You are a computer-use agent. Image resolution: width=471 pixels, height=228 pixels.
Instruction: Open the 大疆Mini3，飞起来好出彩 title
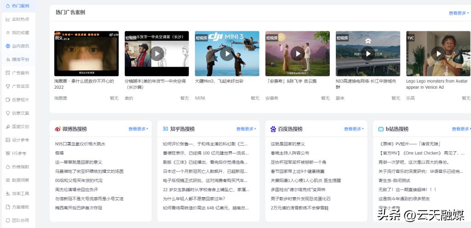(x=219, y=81)
